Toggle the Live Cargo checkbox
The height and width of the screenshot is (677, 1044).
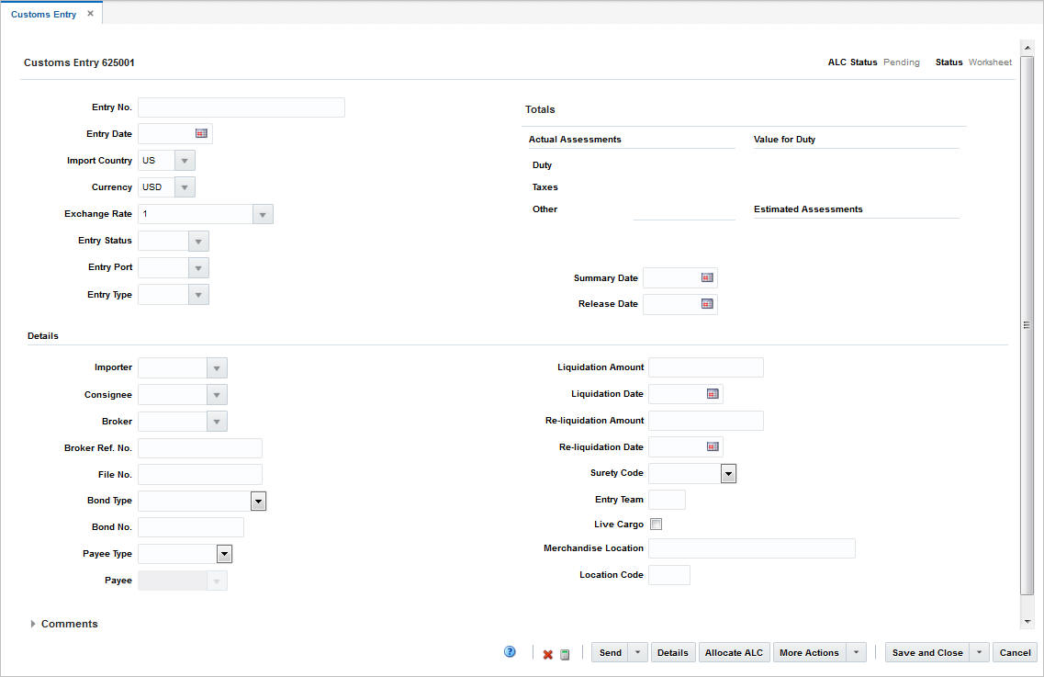pyautogui.click(x=656, y=525)
